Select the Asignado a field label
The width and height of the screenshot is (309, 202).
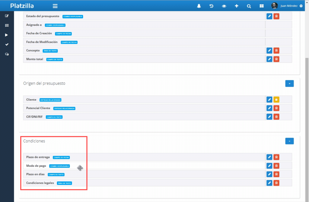[x=34, y=25]
